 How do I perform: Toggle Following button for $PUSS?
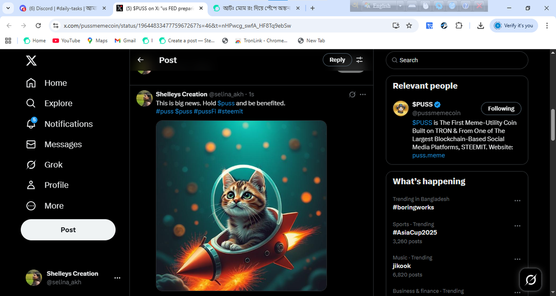click(x=501, y=109)
